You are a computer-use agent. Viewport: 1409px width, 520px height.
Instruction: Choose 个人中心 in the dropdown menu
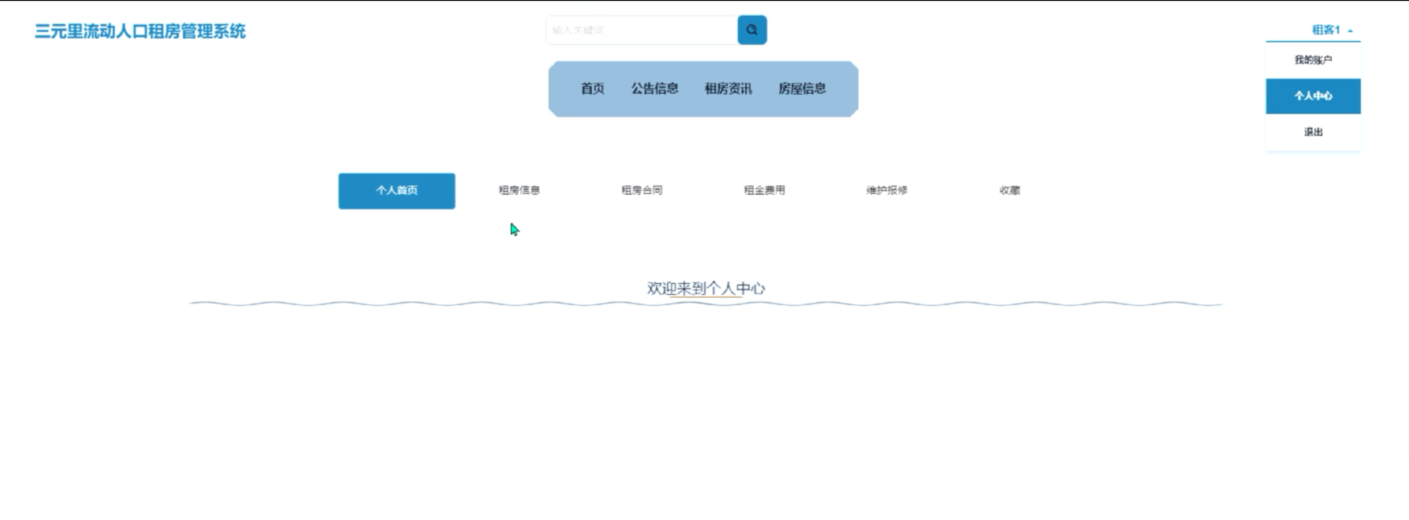(1313, 96)
